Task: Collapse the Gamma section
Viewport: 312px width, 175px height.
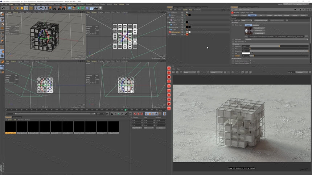Action: pyautogui.click(x=233, y=44)
